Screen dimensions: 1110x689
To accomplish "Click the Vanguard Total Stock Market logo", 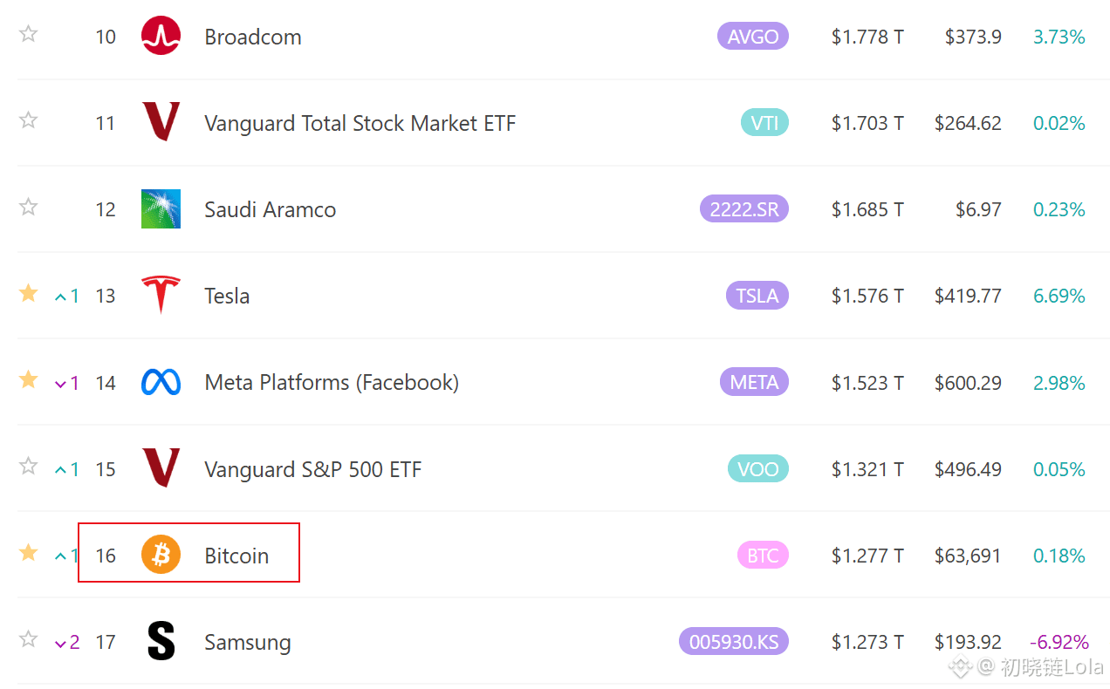I will (161, 122).
